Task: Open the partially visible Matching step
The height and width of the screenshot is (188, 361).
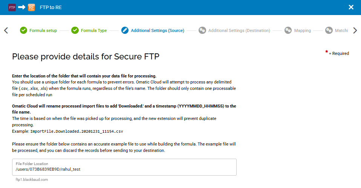Action: click(341, 31)
